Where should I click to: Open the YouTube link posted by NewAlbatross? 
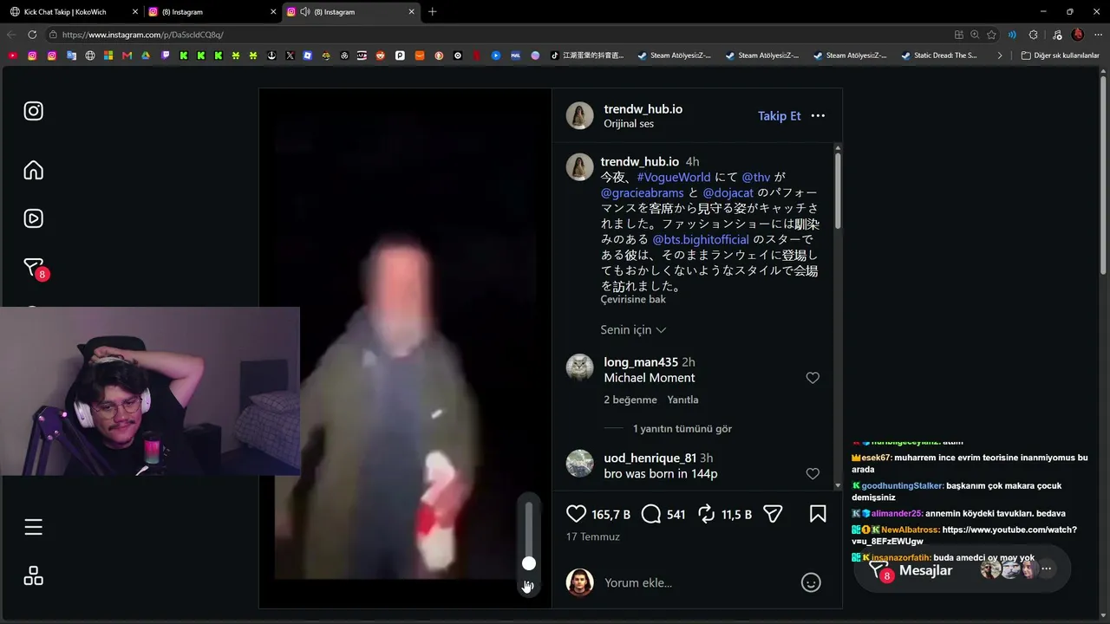point(964,536)
